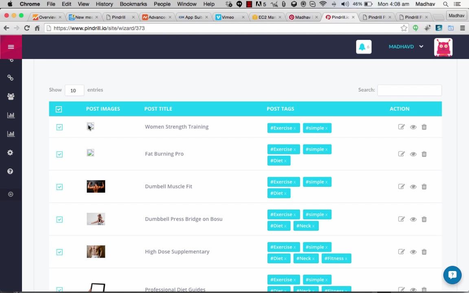Delete the Women Strength Training post
This screenshot has width=469, height=293.
(x=424, y=127)
